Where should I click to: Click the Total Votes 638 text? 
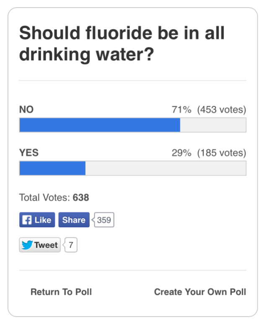click(54, 197)
